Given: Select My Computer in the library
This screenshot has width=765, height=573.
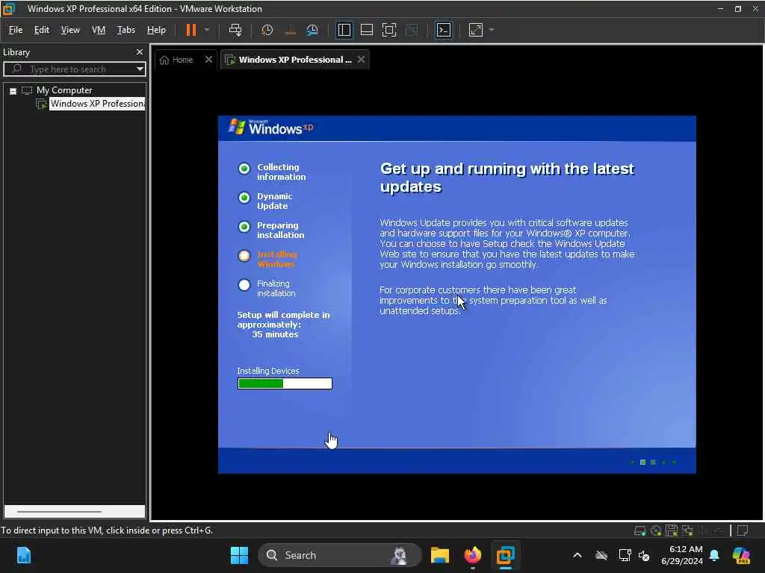Looking at the screenshot, I should (64, 90).
